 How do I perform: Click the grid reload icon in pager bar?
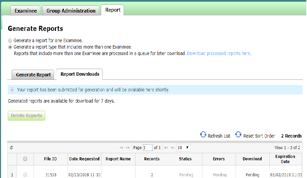12,148
